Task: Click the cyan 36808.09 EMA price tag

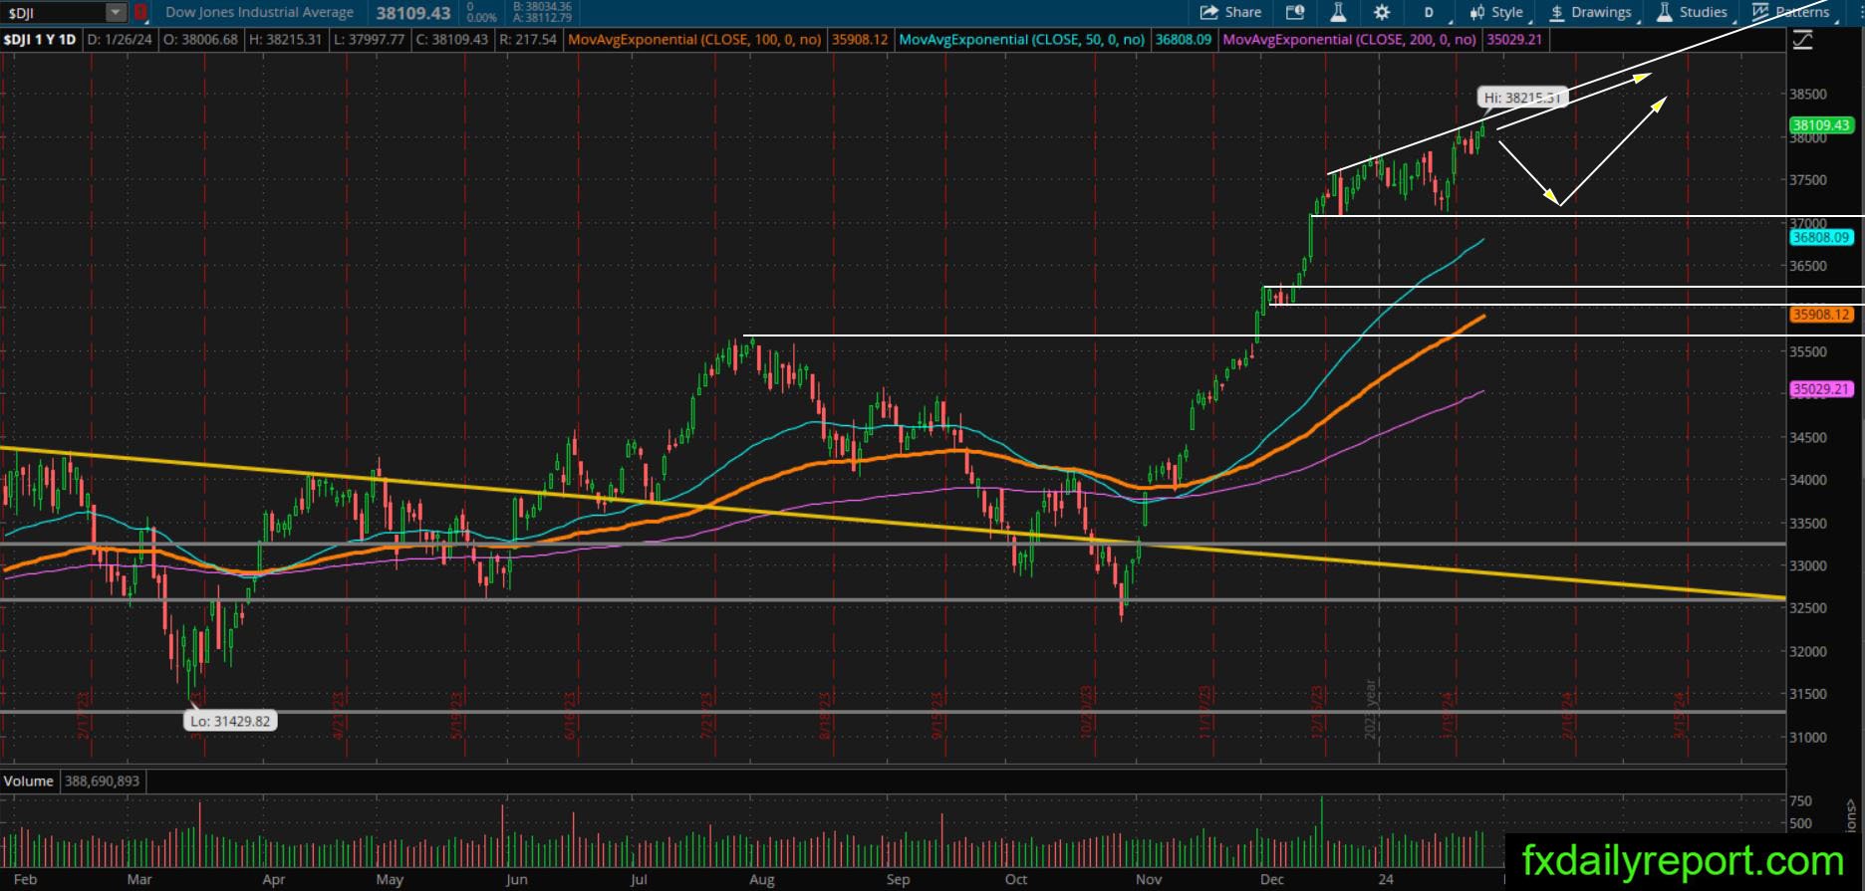Action: pyautogui.click(x=1821, y=238)
